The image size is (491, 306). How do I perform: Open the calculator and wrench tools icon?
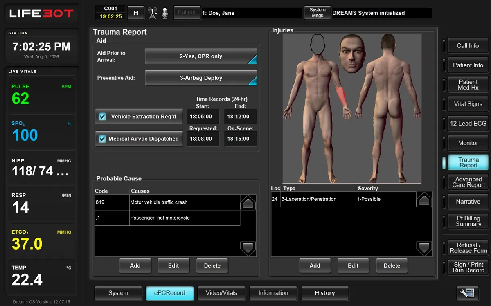point(467,293)
